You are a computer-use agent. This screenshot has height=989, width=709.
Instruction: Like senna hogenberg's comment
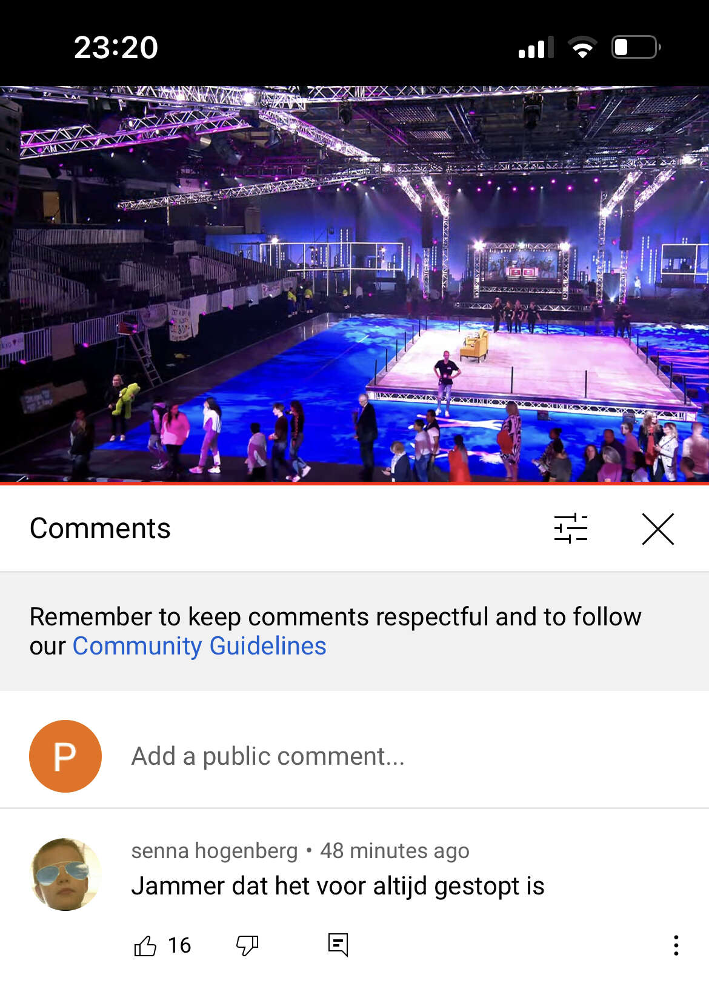(x=145, y=945)
